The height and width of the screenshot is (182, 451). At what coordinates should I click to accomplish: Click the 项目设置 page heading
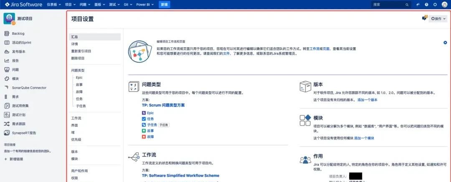(82, 19)
